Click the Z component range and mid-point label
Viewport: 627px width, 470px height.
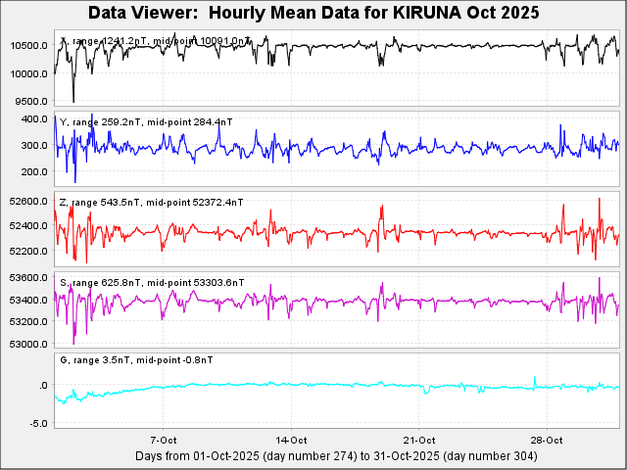[x=152, y=202]
